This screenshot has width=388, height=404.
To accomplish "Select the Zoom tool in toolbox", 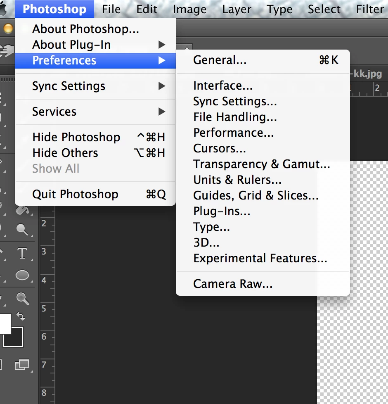I will point(23,298).
